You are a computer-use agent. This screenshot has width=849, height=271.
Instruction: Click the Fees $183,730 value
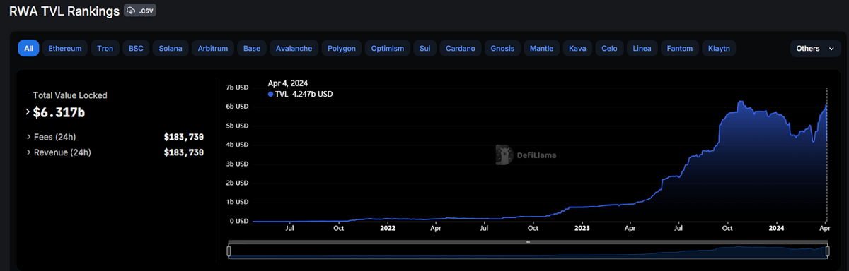pos(184,137)
